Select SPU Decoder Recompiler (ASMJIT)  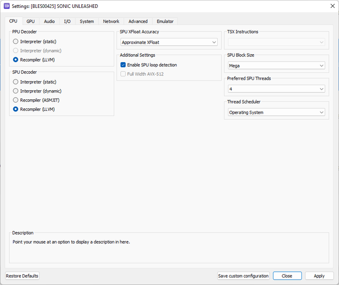click(36, 100)
